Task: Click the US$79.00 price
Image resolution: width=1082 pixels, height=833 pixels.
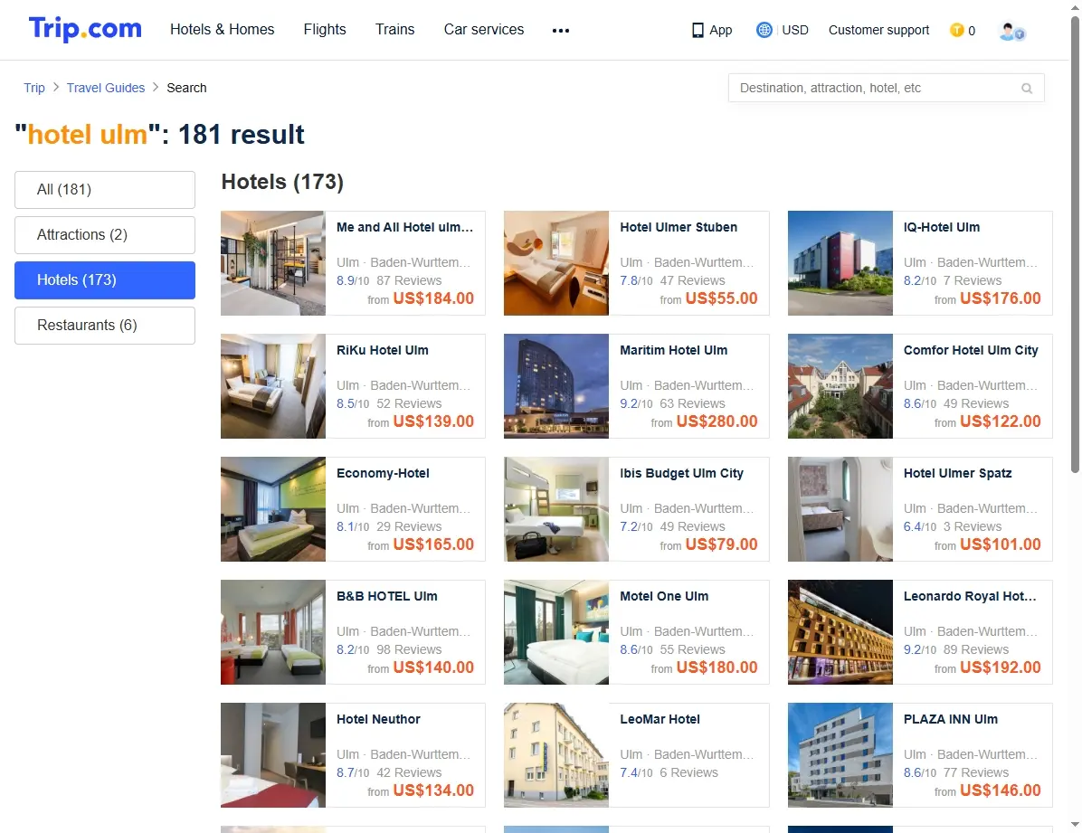Action: coord(721,544)
